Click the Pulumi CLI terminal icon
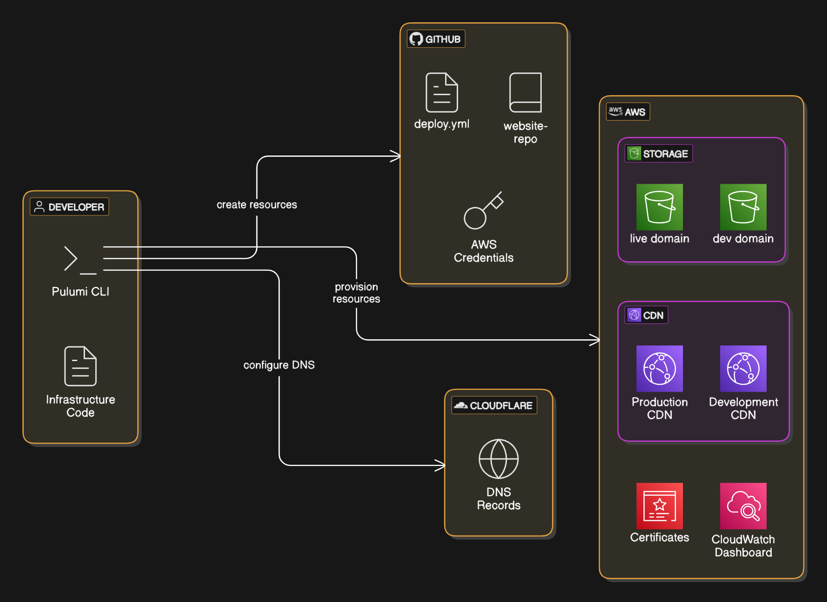This screenshot has height=602, width=827. coord(80,259)
